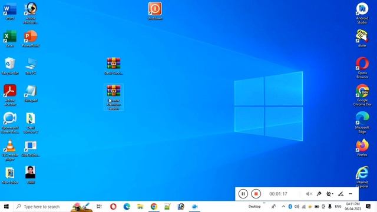Image resolution: width=377 pixels, height=212 pixels.
Task: Select the Apowersoft Screen Recorder shortcut
Action: (x=10, y=123)
